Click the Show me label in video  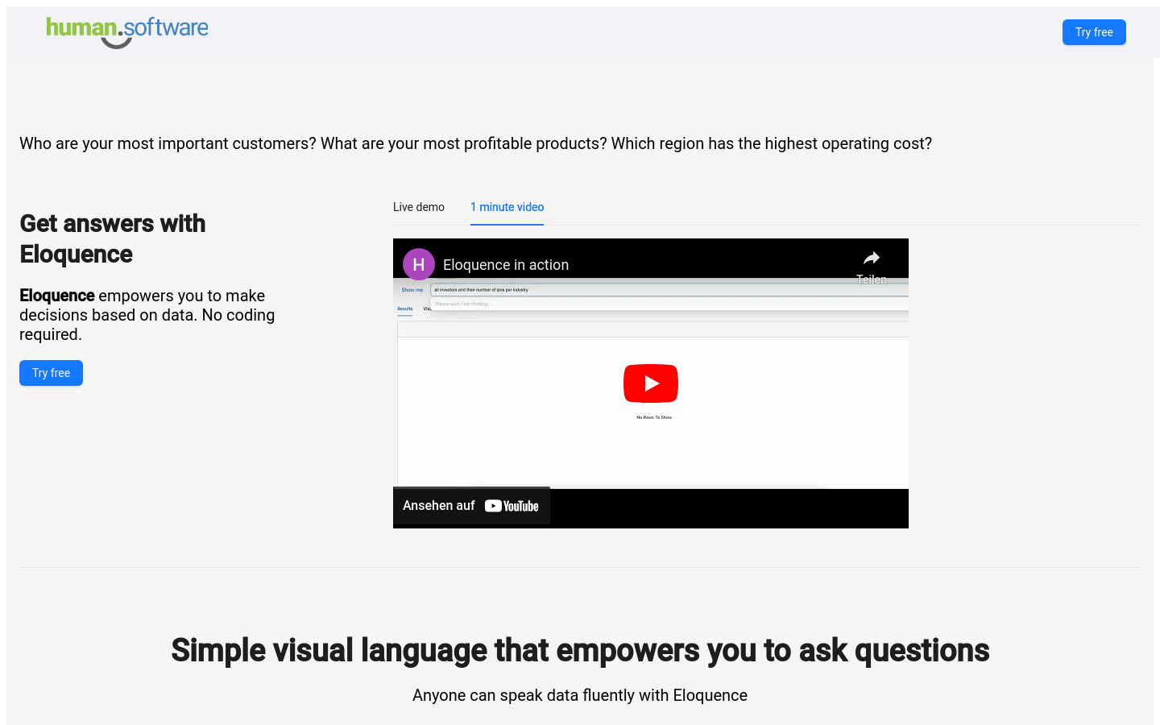pos(412,290)
